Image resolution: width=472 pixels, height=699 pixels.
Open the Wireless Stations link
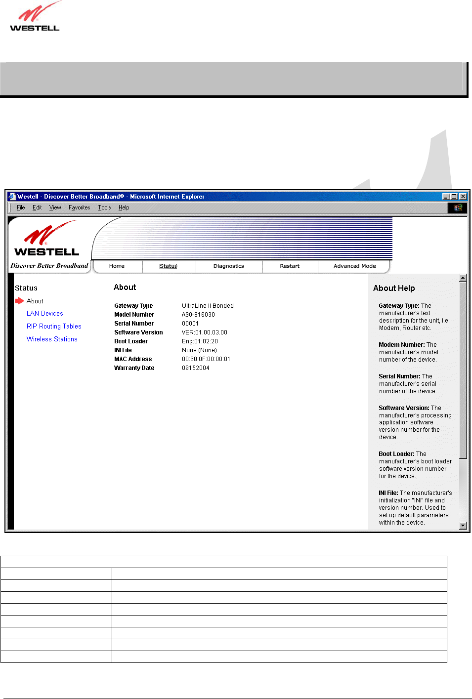[52, 339]
